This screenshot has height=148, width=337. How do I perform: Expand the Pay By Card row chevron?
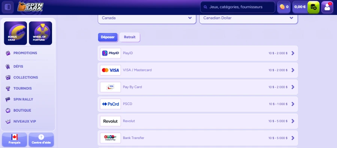(x=293, y=87)
